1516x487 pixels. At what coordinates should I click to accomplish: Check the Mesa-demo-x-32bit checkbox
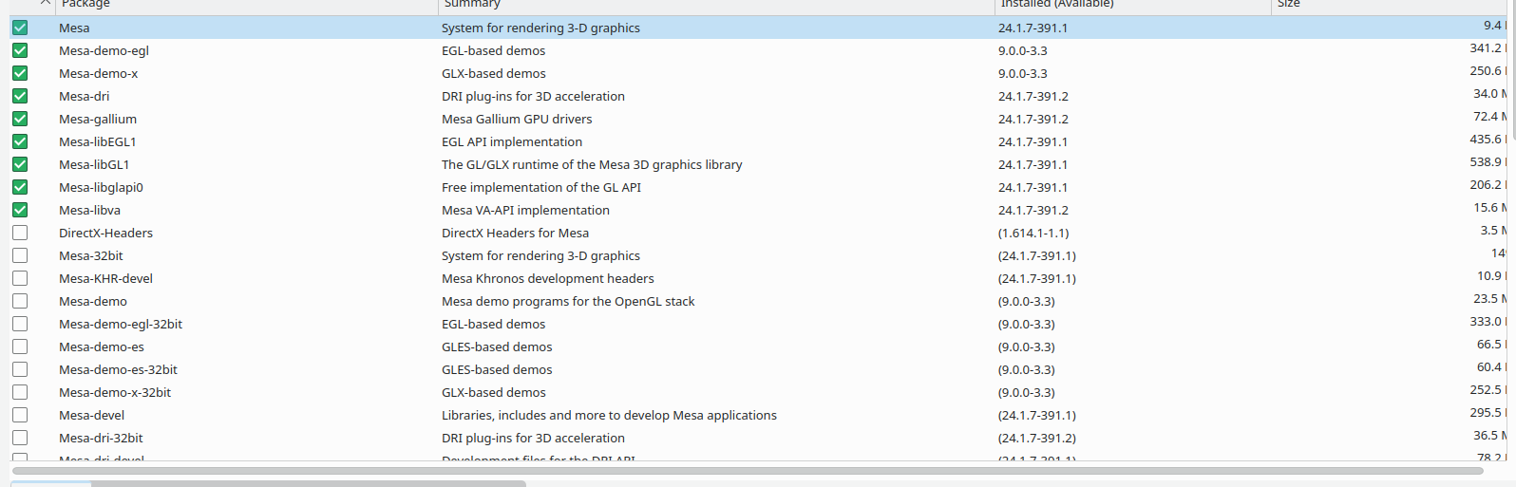[20, 392]
